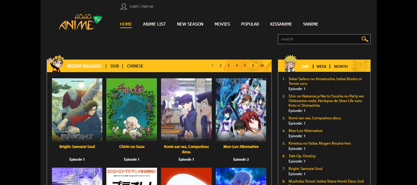417x185 pixels.
Task: Open the Muv-Luv Alternative poster
Action: (241, 110)
